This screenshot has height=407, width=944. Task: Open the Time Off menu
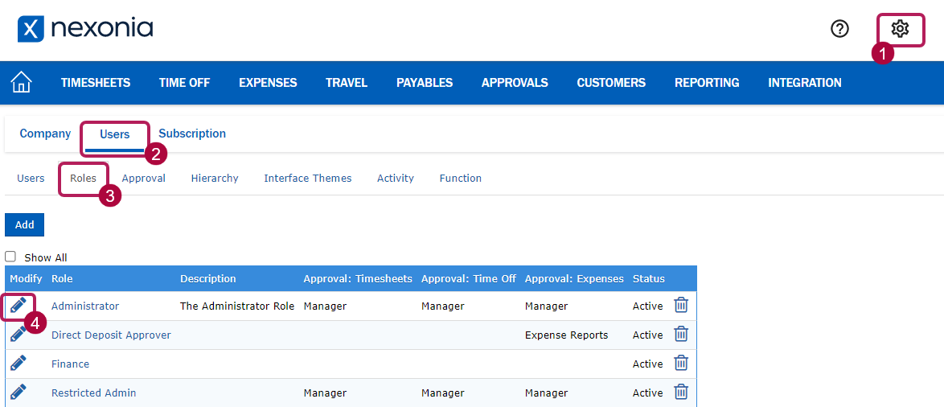coord(184,83)
